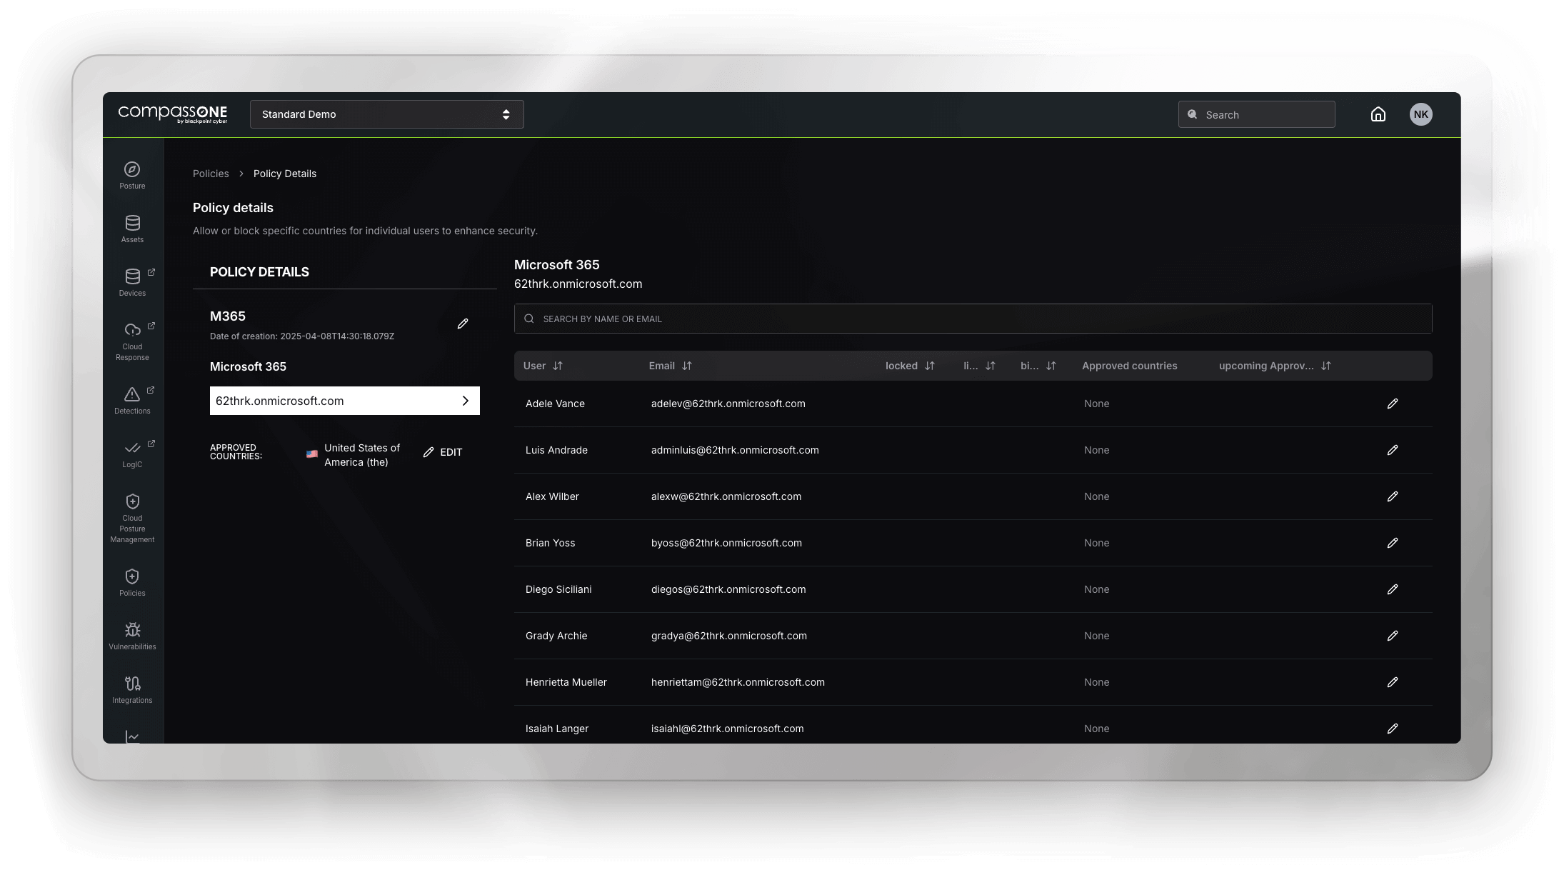Edit the M365 policy name pencil
The height and width of the screenshot is (870, 1564).
pyautogui.click(x=463, y=324)
